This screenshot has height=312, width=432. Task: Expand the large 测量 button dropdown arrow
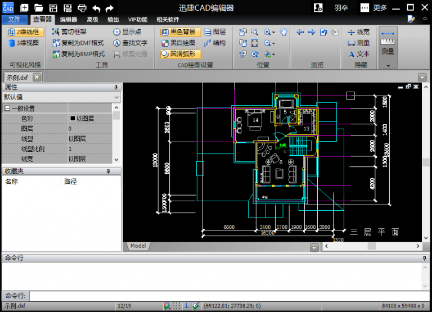(x=388, y=66)
